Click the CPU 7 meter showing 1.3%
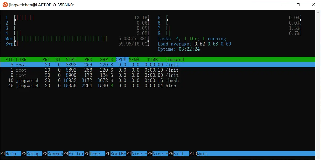This screenshot has width=321, height=160. 230,28
